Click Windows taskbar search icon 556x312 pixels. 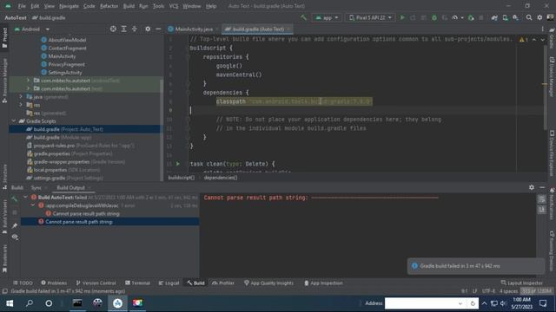[x=30, y=303]
